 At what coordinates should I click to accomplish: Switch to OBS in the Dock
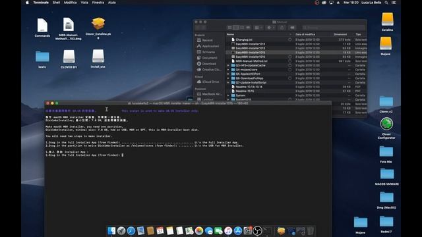[257, 230]
